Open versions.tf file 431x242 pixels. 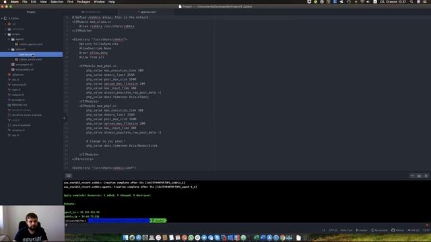pos(18,130)
